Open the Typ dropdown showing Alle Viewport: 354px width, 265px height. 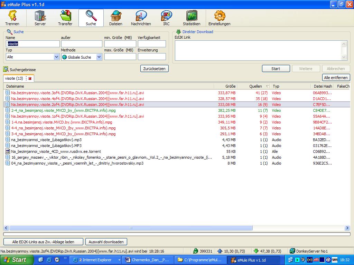tap(57, 57)
